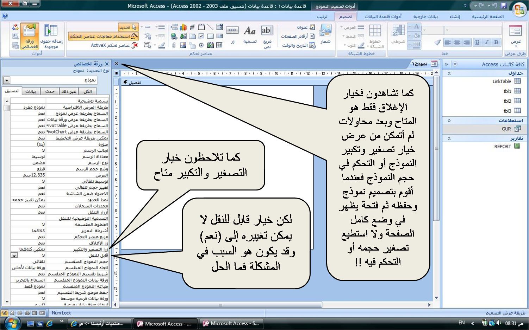Switch to the Event (حدث) property tab
Image resolution: width=529 pixels, height=330 pixels.
50,91
